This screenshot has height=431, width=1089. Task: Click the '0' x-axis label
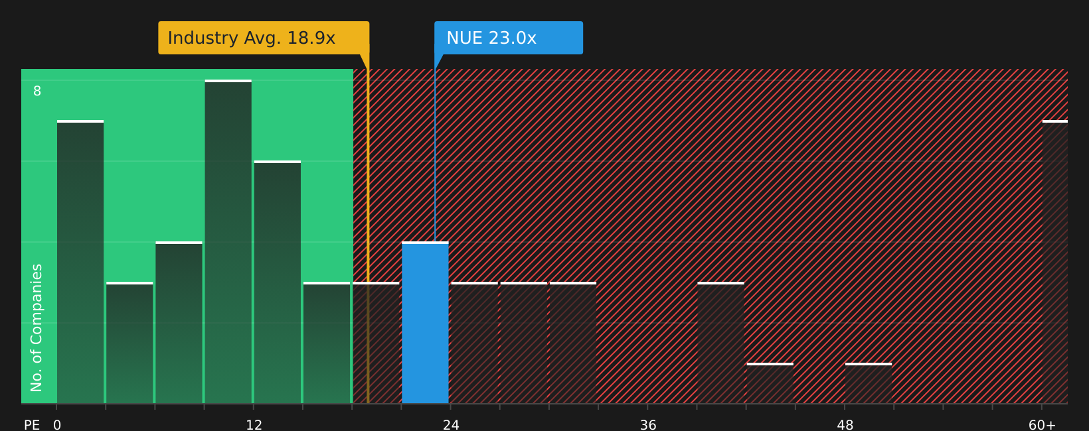[57, 425]
